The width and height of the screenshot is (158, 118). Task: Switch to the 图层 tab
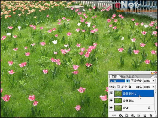pyautogui.click(x=114, y=77)
